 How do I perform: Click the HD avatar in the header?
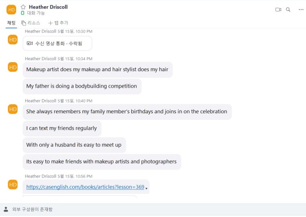pyautogui.click(x=11, y=9)
